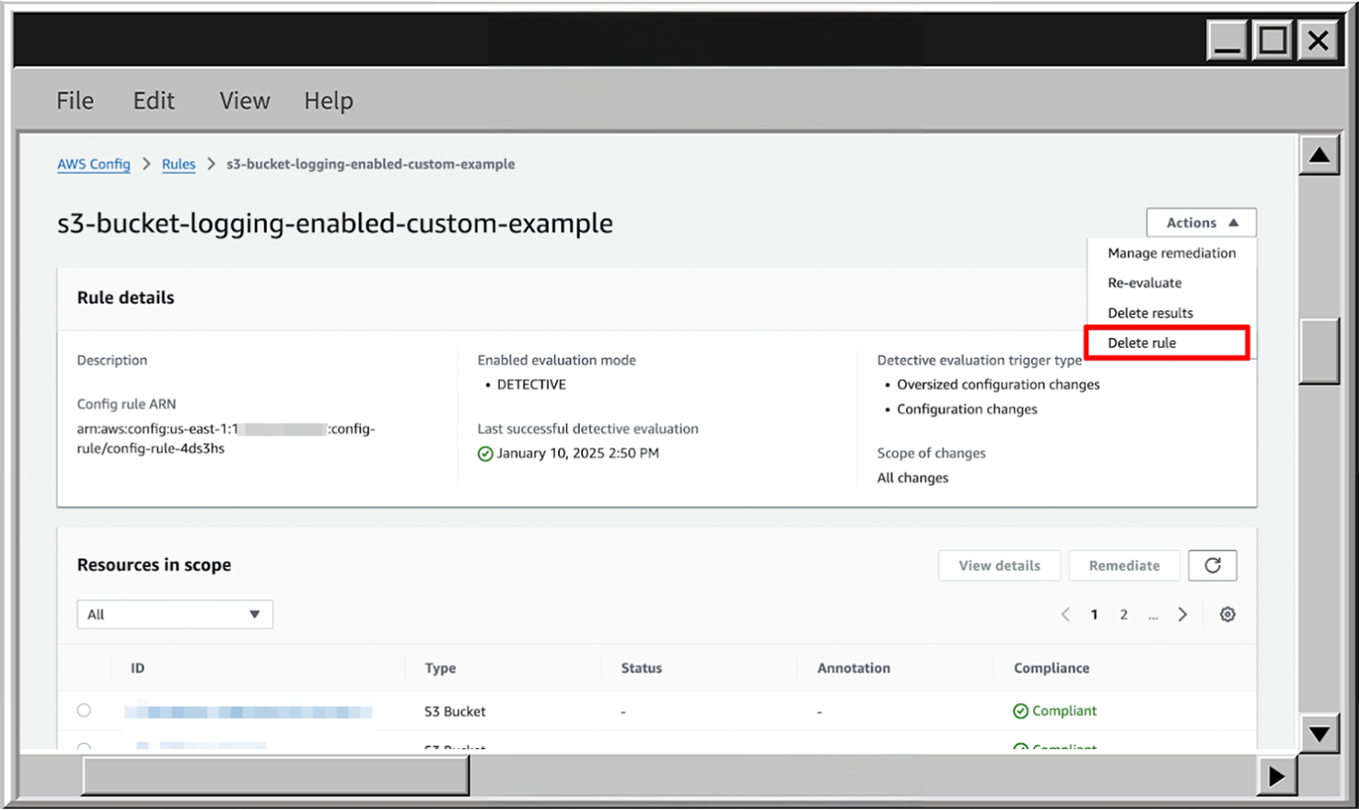Click the ID column header
Screen dimensions: 1359x810
(x=137, y=668)
